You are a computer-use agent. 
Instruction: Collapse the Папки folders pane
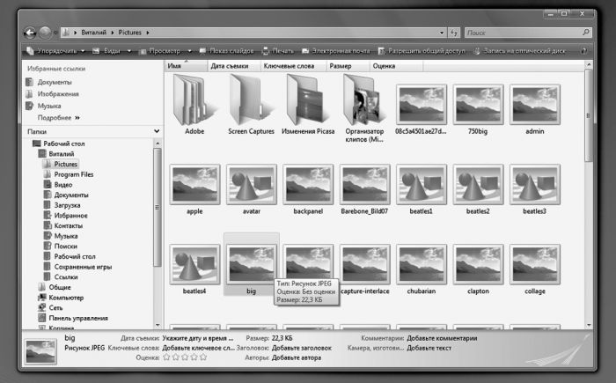(x=157, y=131)
